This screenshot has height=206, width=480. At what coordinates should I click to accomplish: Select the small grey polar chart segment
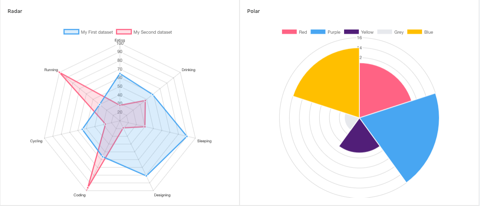click(x=351, y=122)
